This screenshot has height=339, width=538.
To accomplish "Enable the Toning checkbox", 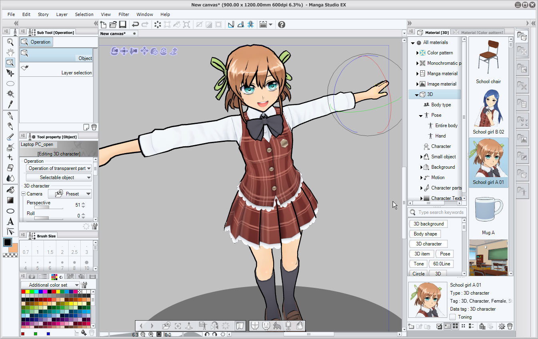I will (453, 317).
